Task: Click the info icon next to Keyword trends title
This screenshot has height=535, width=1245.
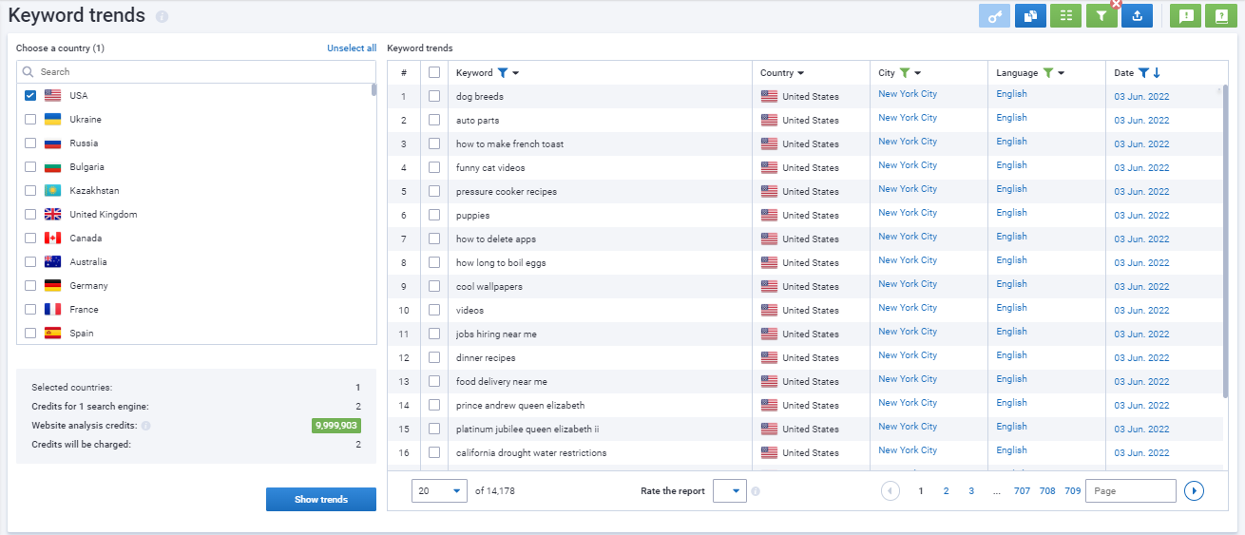Action: pos(162,17)
